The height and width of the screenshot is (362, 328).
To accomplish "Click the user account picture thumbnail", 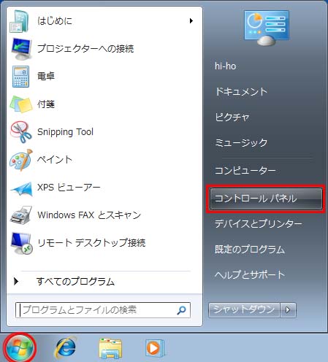I will click(267, 28).
